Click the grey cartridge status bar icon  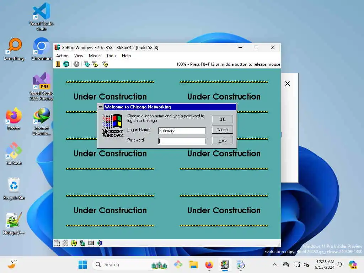click(x=91, y=243)
